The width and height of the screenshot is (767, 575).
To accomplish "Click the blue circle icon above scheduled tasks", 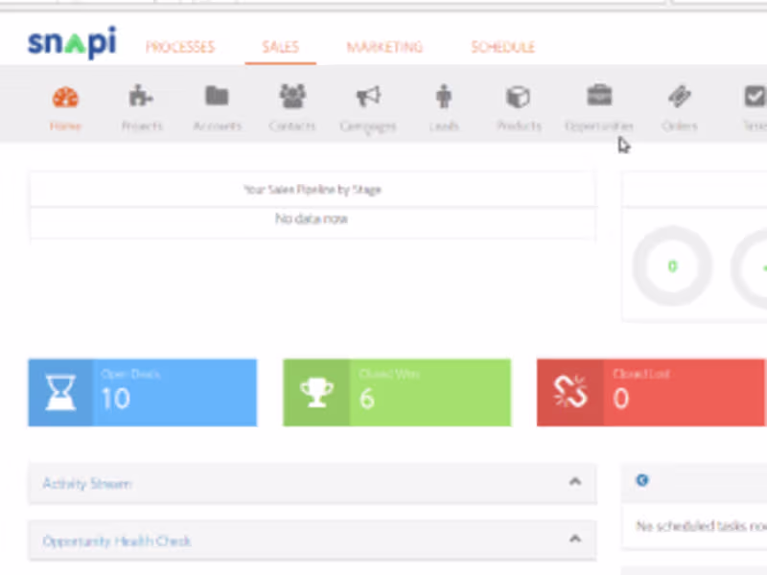I will click(642, 481).
